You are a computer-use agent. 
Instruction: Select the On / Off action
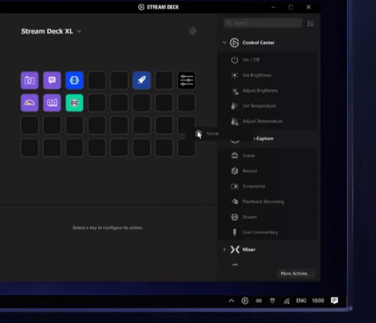pos(251,60)
